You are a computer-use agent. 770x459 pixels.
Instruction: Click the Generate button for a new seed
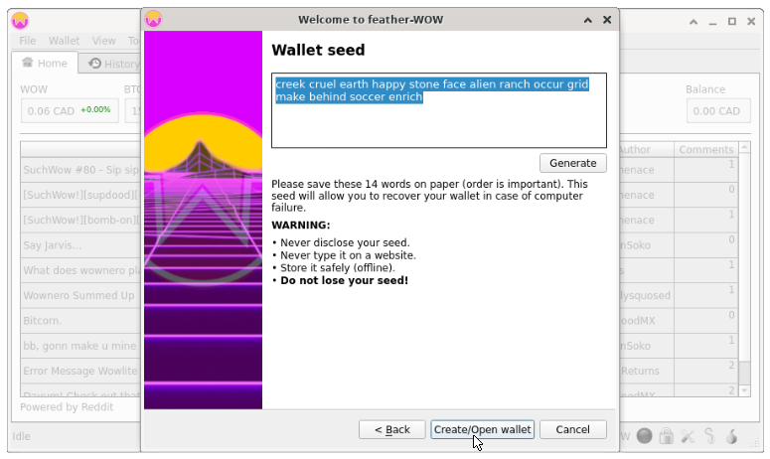click(572, 163)
